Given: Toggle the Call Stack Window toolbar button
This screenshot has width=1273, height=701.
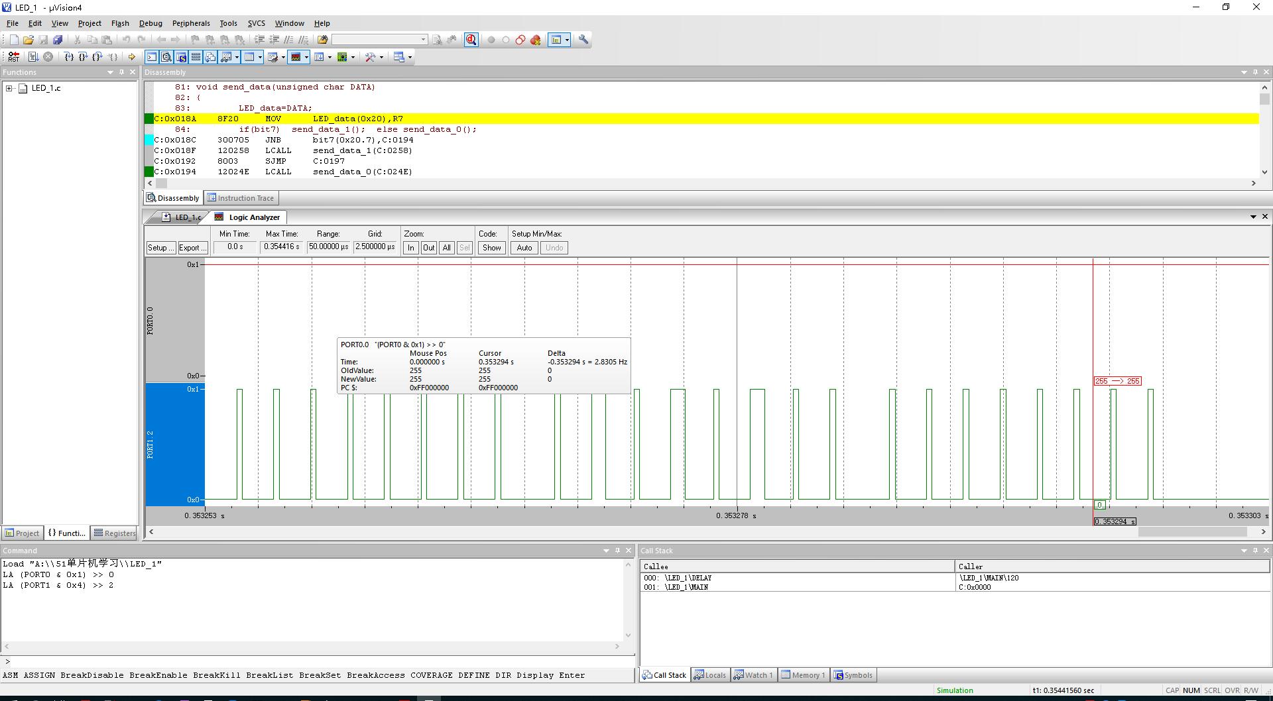Looking at the screenshot, I should [x=210, y=57].
